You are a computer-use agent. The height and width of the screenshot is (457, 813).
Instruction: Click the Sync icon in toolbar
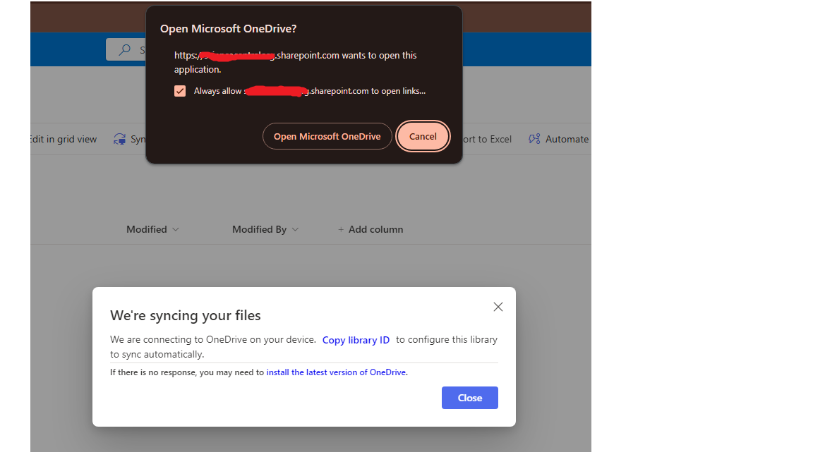click(x=120, y=139)
